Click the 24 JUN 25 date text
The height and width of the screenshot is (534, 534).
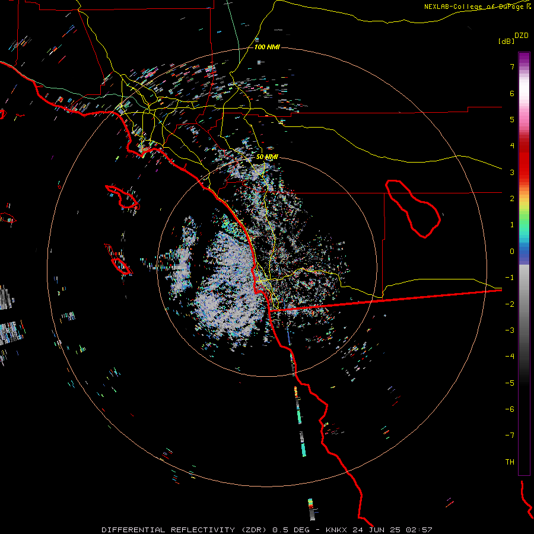tap(378, 530)
